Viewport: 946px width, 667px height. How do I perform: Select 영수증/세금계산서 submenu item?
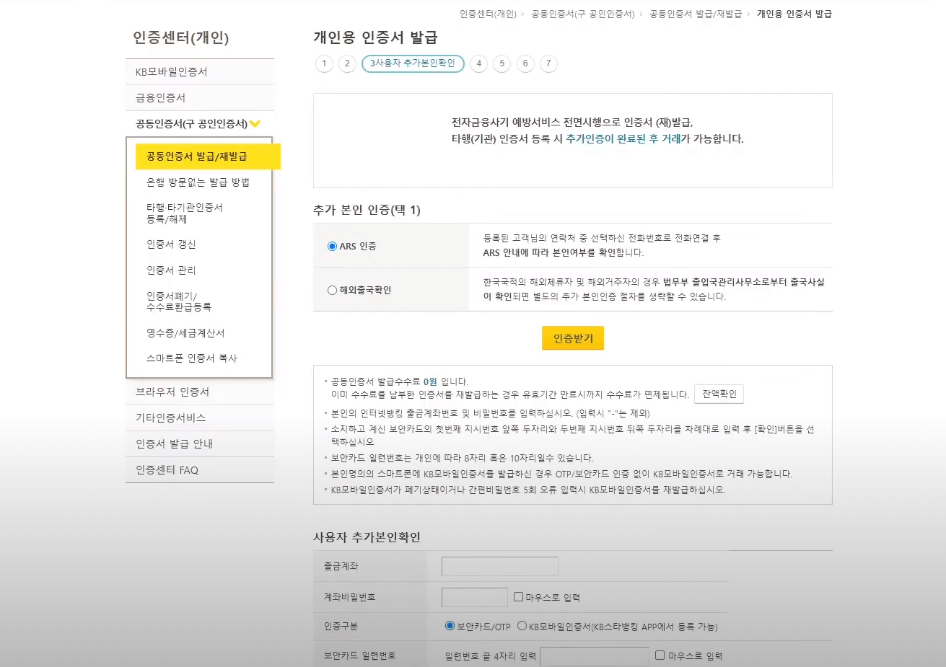185,333
